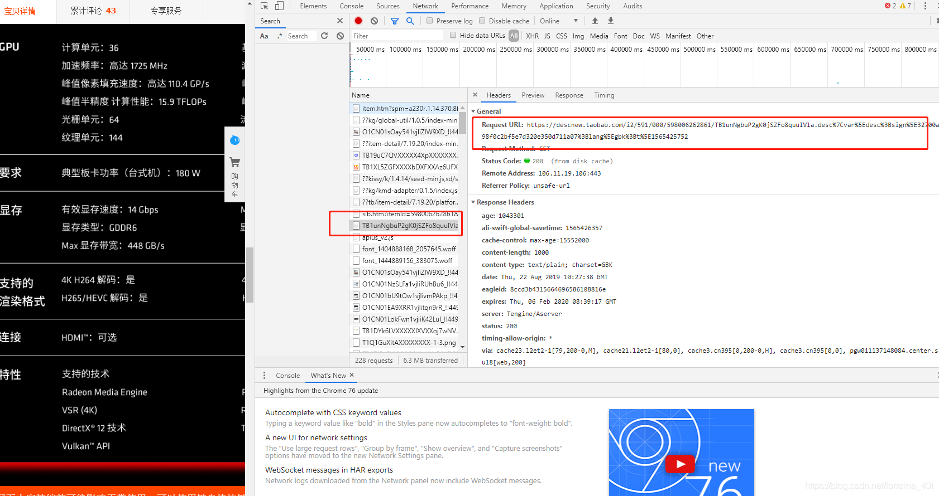This screenshot has width=939, height=496.
Task: Switch to the Preview tab of the request
Action: click(533, 95)
